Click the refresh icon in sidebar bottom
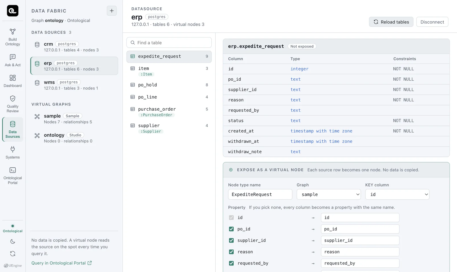Screen dimensions: 457x272 pos(13,253)
